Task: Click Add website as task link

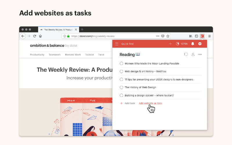Action: point(151,103)
